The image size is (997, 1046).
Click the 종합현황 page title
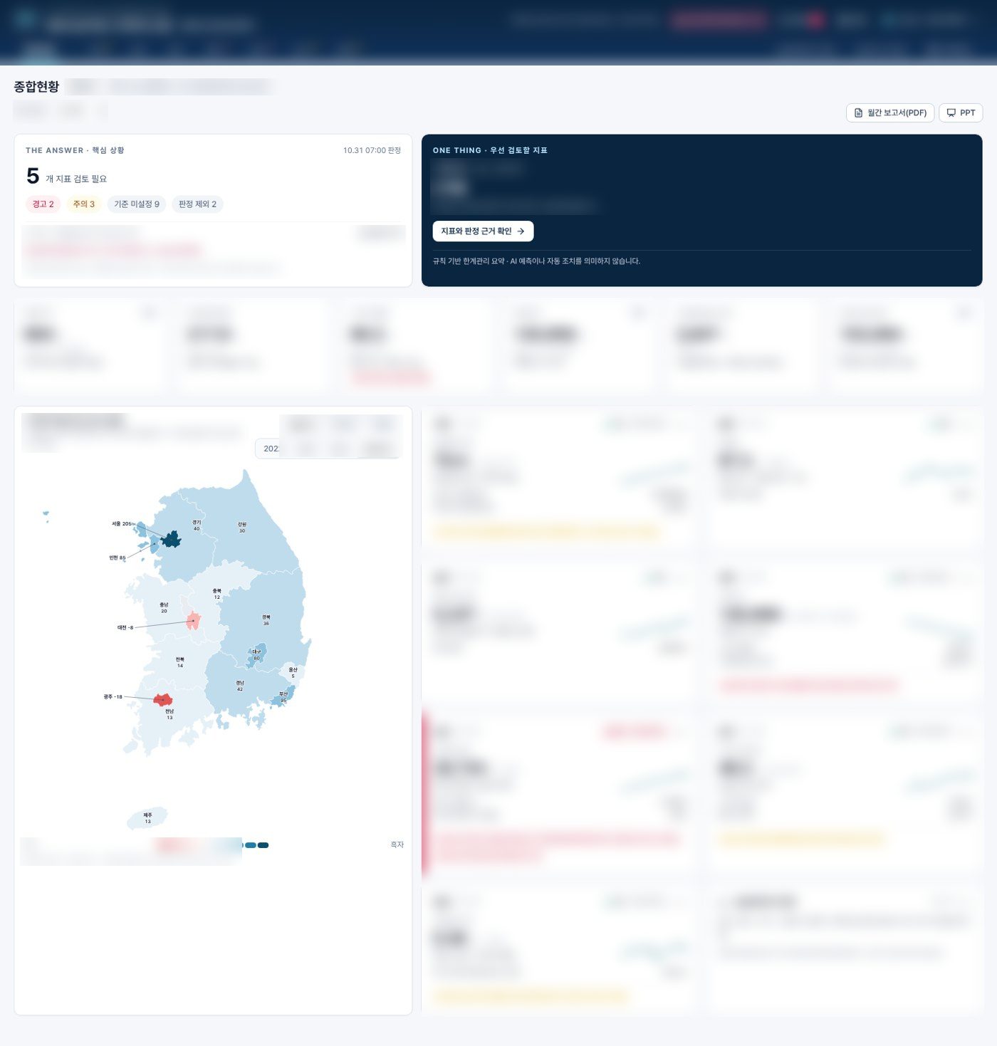(36, 87)
